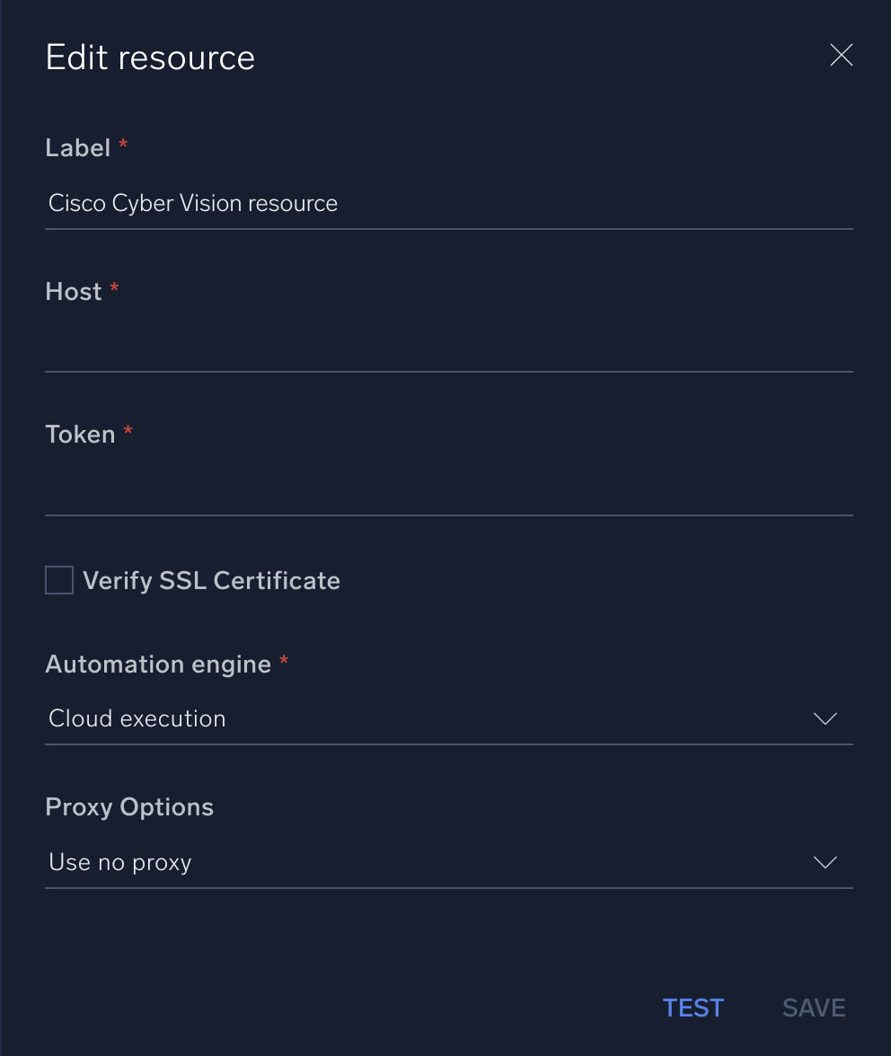Click the Token input field
Image resolution: width=891 pixels, height=1056 pixels.
click(x=449, y=494)
